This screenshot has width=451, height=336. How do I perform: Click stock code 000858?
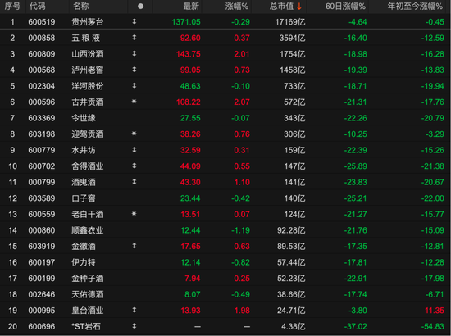(42, 38)
